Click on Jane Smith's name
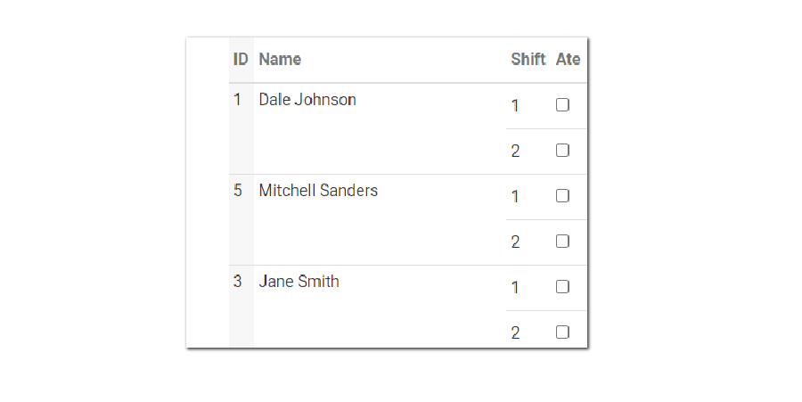This screenshot has width=802, height=402. [299, 282]
